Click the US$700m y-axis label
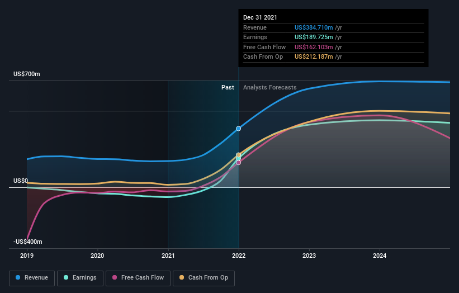 [27, 74]
